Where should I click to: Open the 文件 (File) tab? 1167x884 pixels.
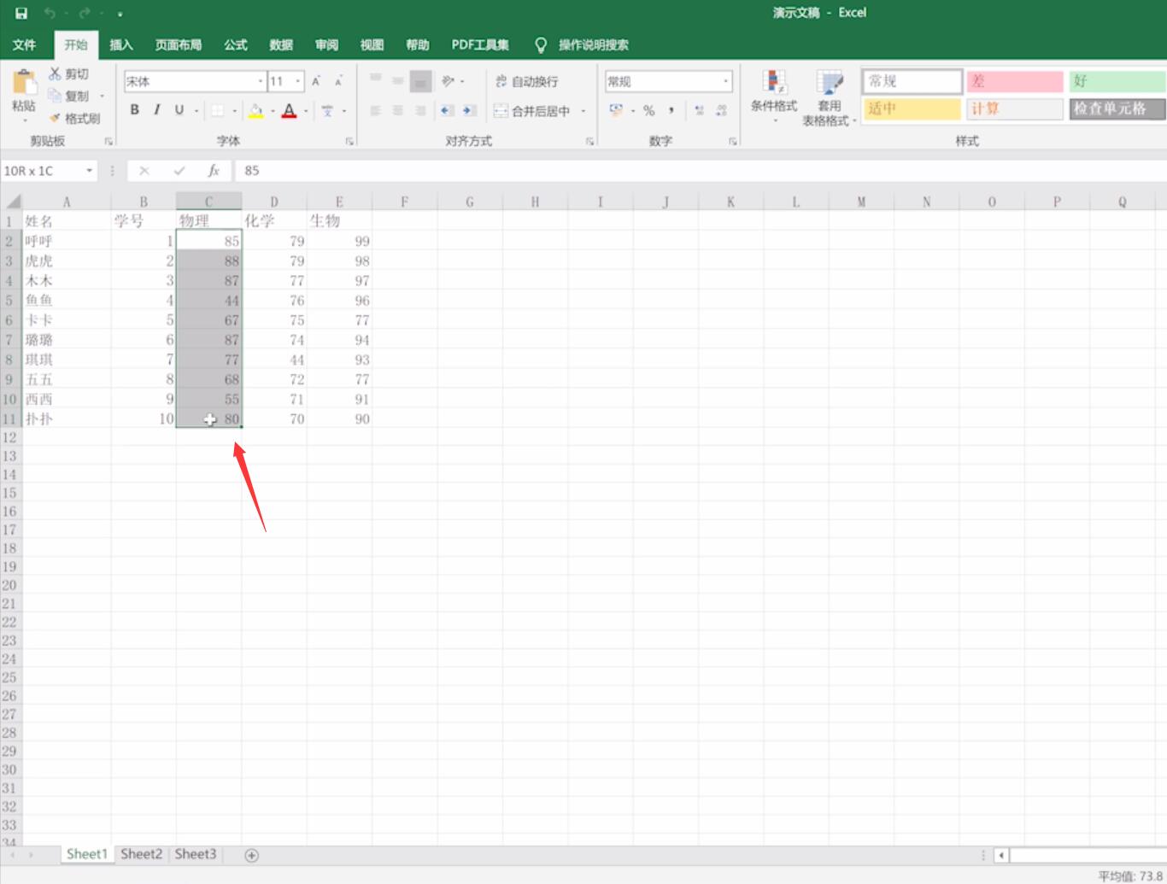tap(24, 45)
